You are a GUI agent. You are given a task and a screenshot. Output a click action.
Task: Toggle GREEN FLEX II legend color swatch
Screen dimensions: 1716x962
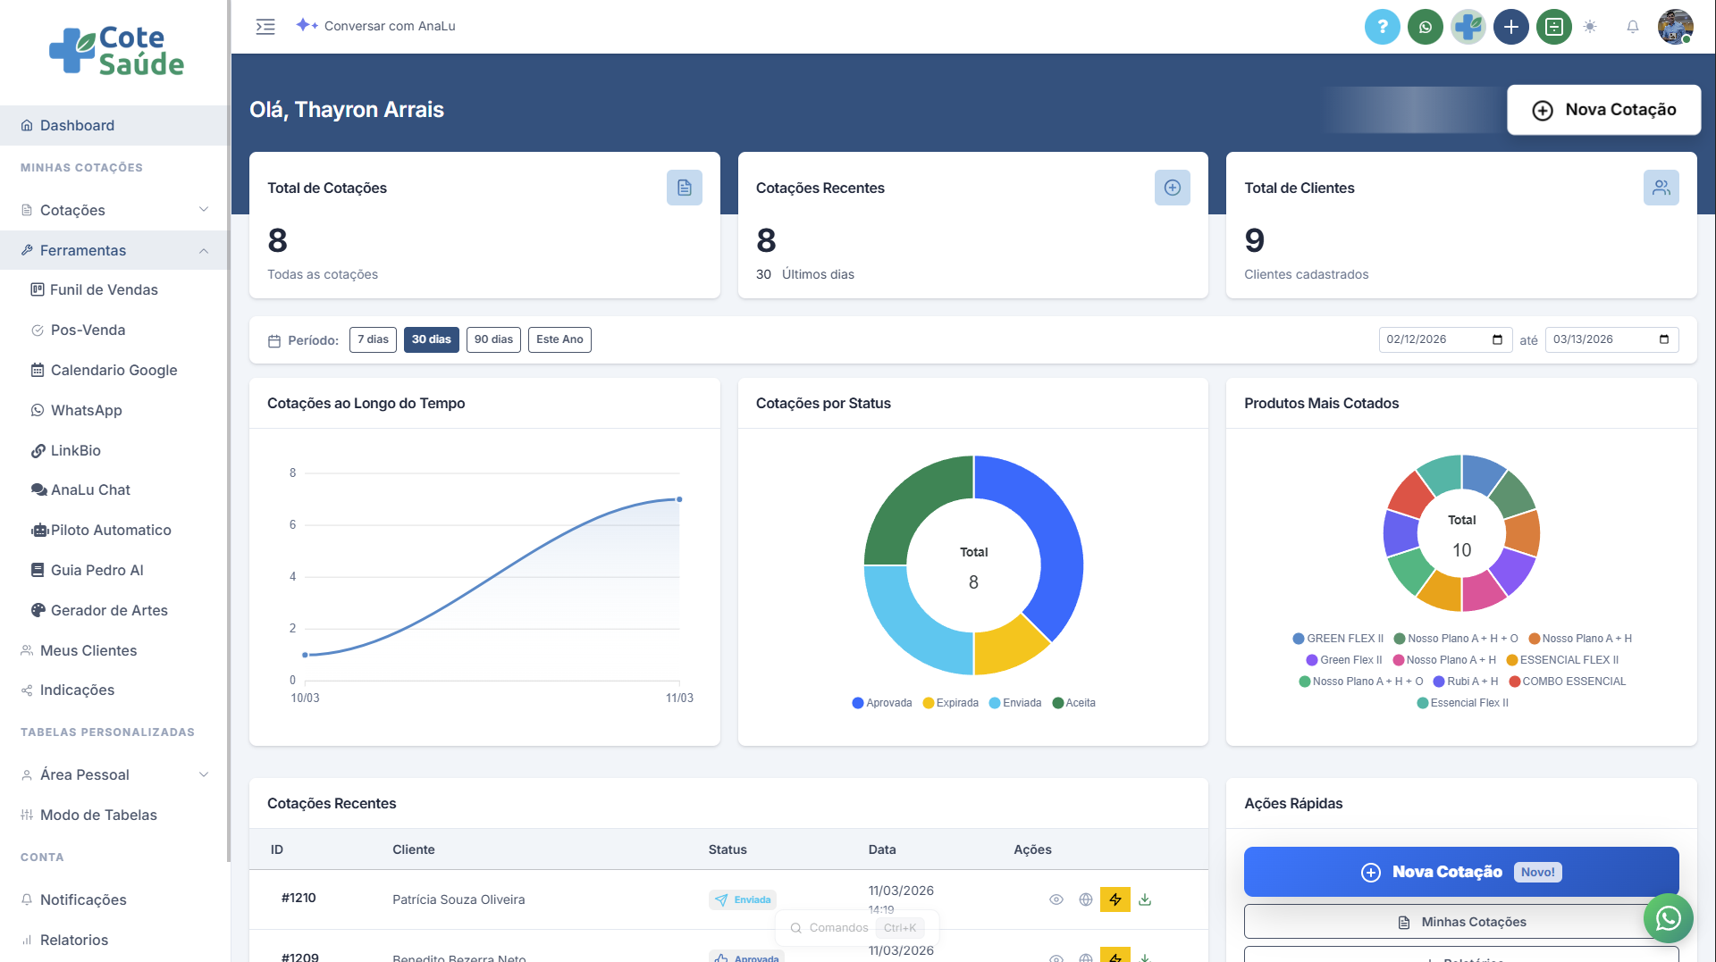click(x=1299, y=639)
